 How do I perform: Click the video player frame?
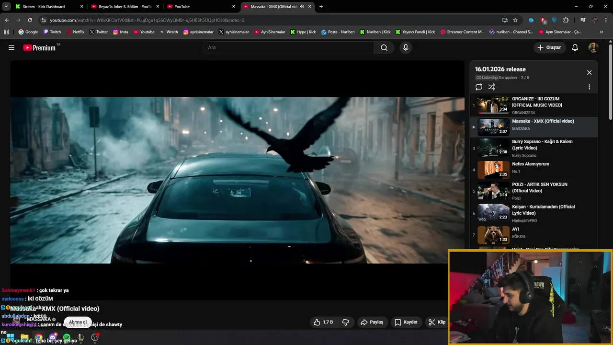click(x=237, y=180)
